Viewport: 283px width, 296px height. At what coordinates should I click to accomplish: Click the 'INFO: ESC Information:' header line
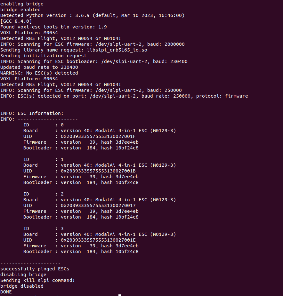point(32,113)
